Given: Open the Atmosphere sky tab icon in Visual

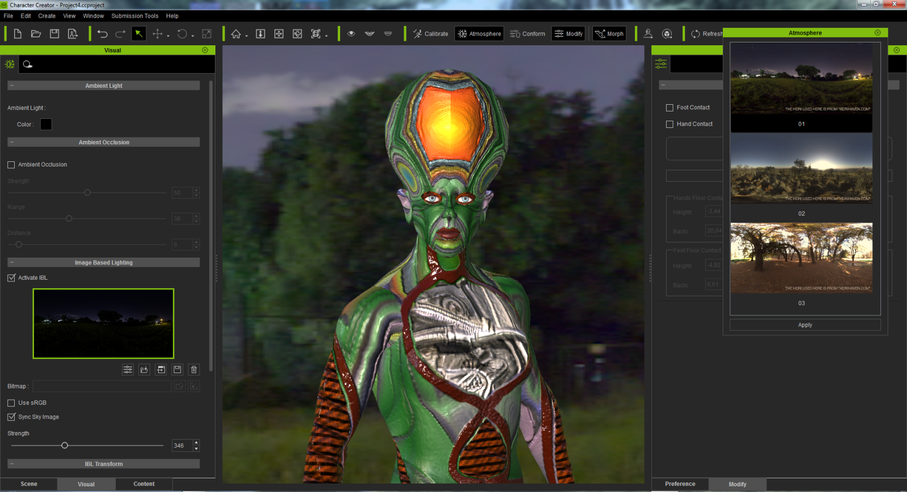Looking at the screenshot, I should click(x=28, y=65).
